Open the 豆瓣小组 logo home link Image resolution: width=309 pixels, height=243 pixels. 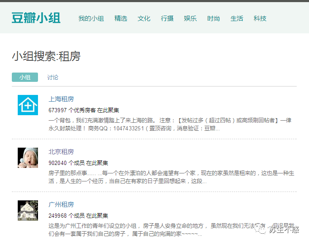tap(36, 18)
